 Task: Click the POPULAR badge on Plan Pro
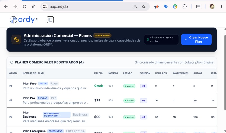pyautogui.click(x=43, y=98)
